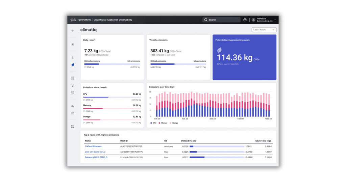
Task: Click the user avatar icon
Action: [253, 20]
